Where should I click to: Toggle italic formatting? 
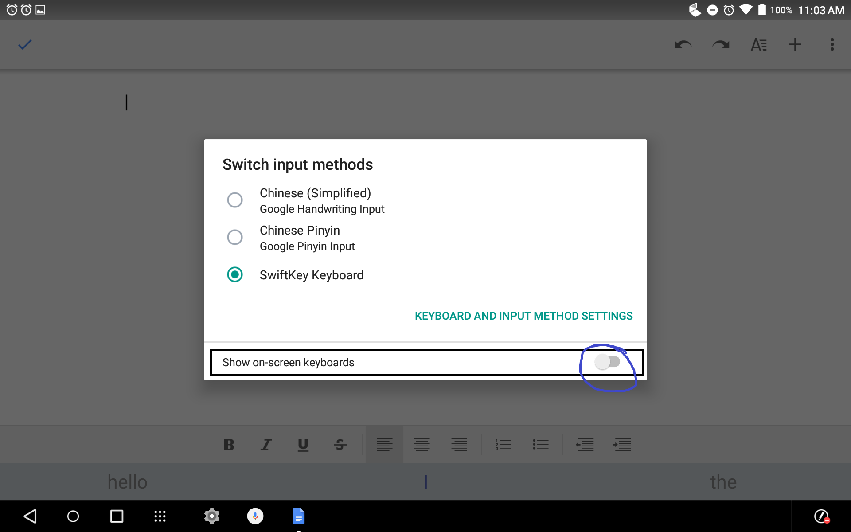[x=266, y=445]
